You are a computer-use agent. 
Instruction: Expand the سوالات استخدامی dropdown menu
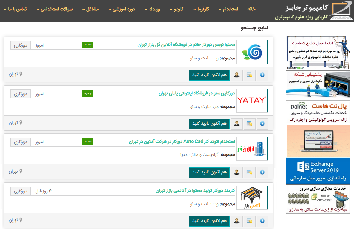pyautogui.click(x=54, y=9)
